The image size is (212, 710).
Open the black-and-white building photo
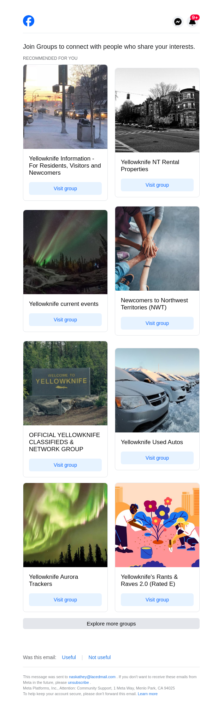pyautogui.click(x=157, y=110)
